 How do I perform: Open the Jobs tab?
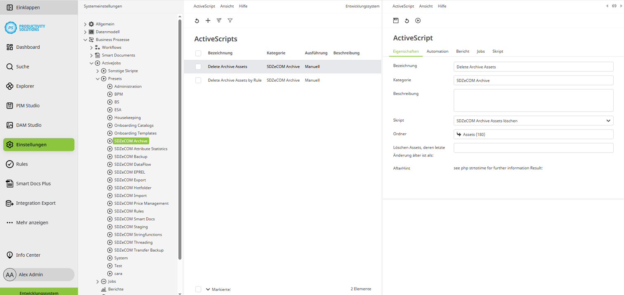pyautogui.click(x=480, y=52)
